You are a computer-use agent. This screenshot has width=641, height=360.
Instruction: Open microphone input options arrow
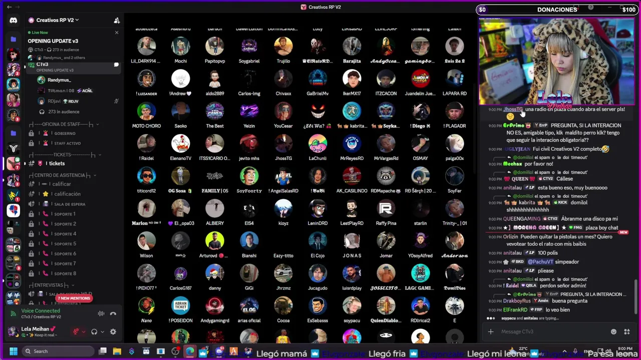click(x=83, y=331)
